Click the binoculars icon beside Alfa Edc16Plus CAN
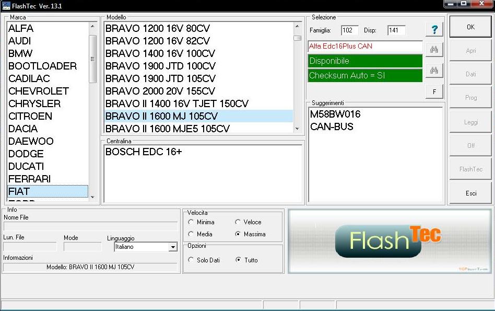 [x=434, y=50]
